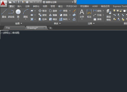Open the dropdown arrow beside 圆角
Screen dimensions: 127x92
tap(70, 15)
